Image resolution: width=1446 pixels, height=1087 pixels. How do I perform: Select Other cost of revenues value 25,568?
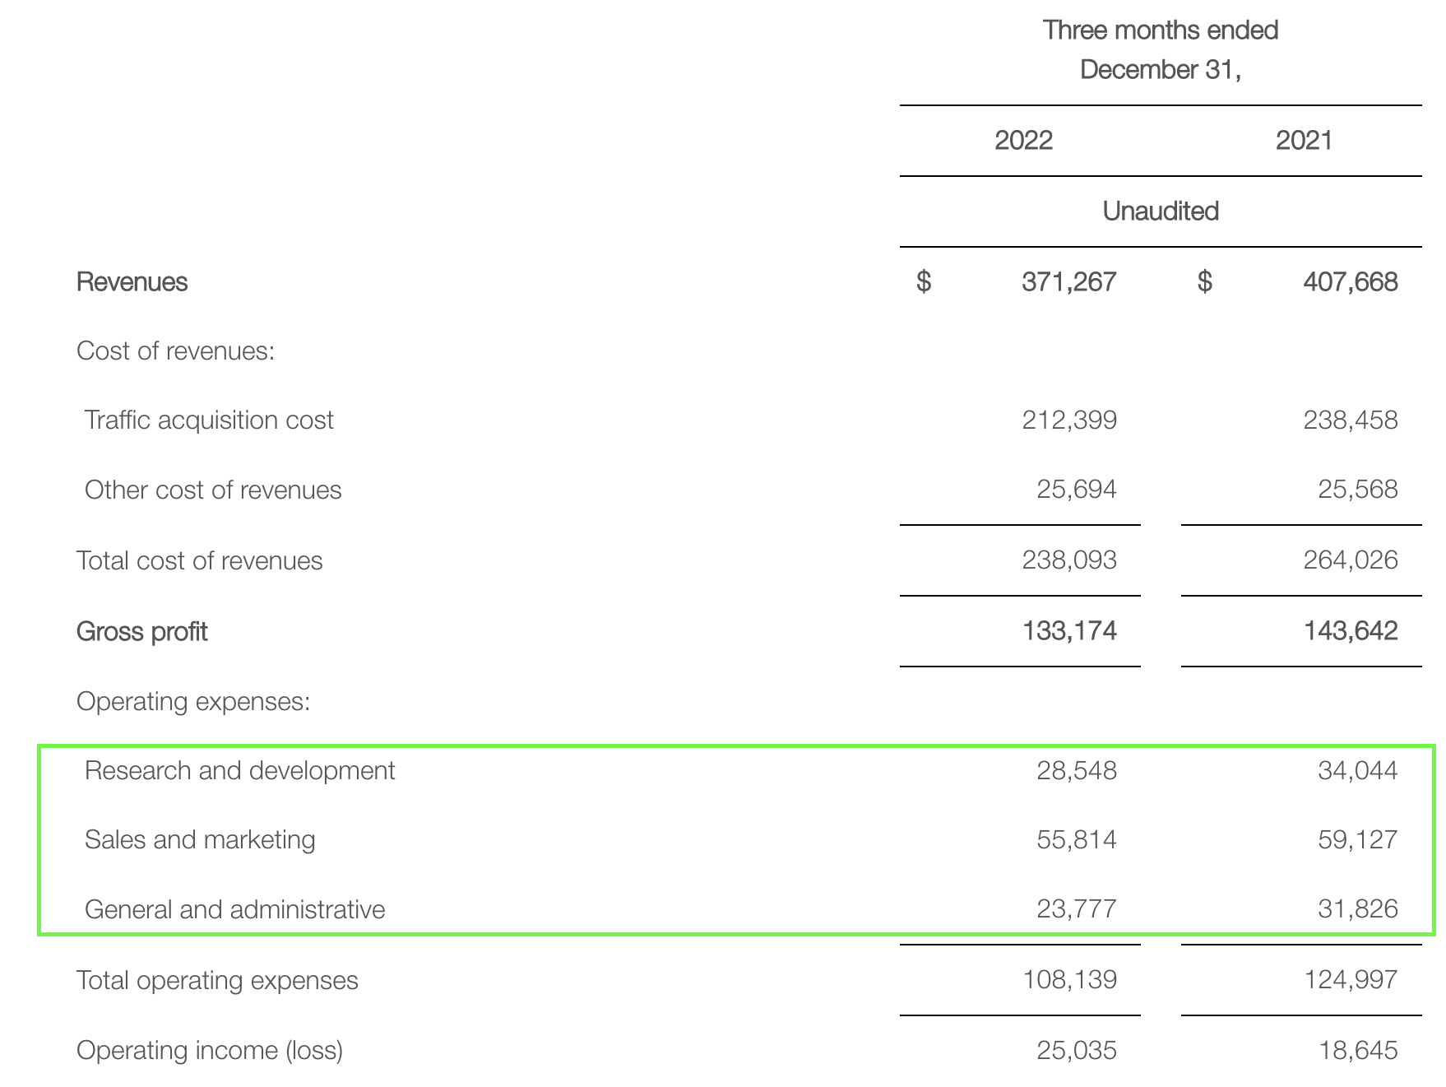(x=1358, y=490)
